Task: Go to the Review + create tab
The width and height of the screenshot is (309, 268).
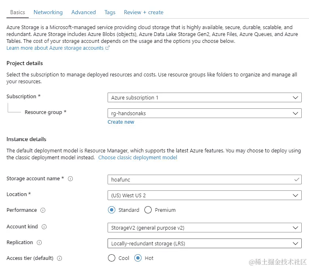Action: click(x=144, y=12)
